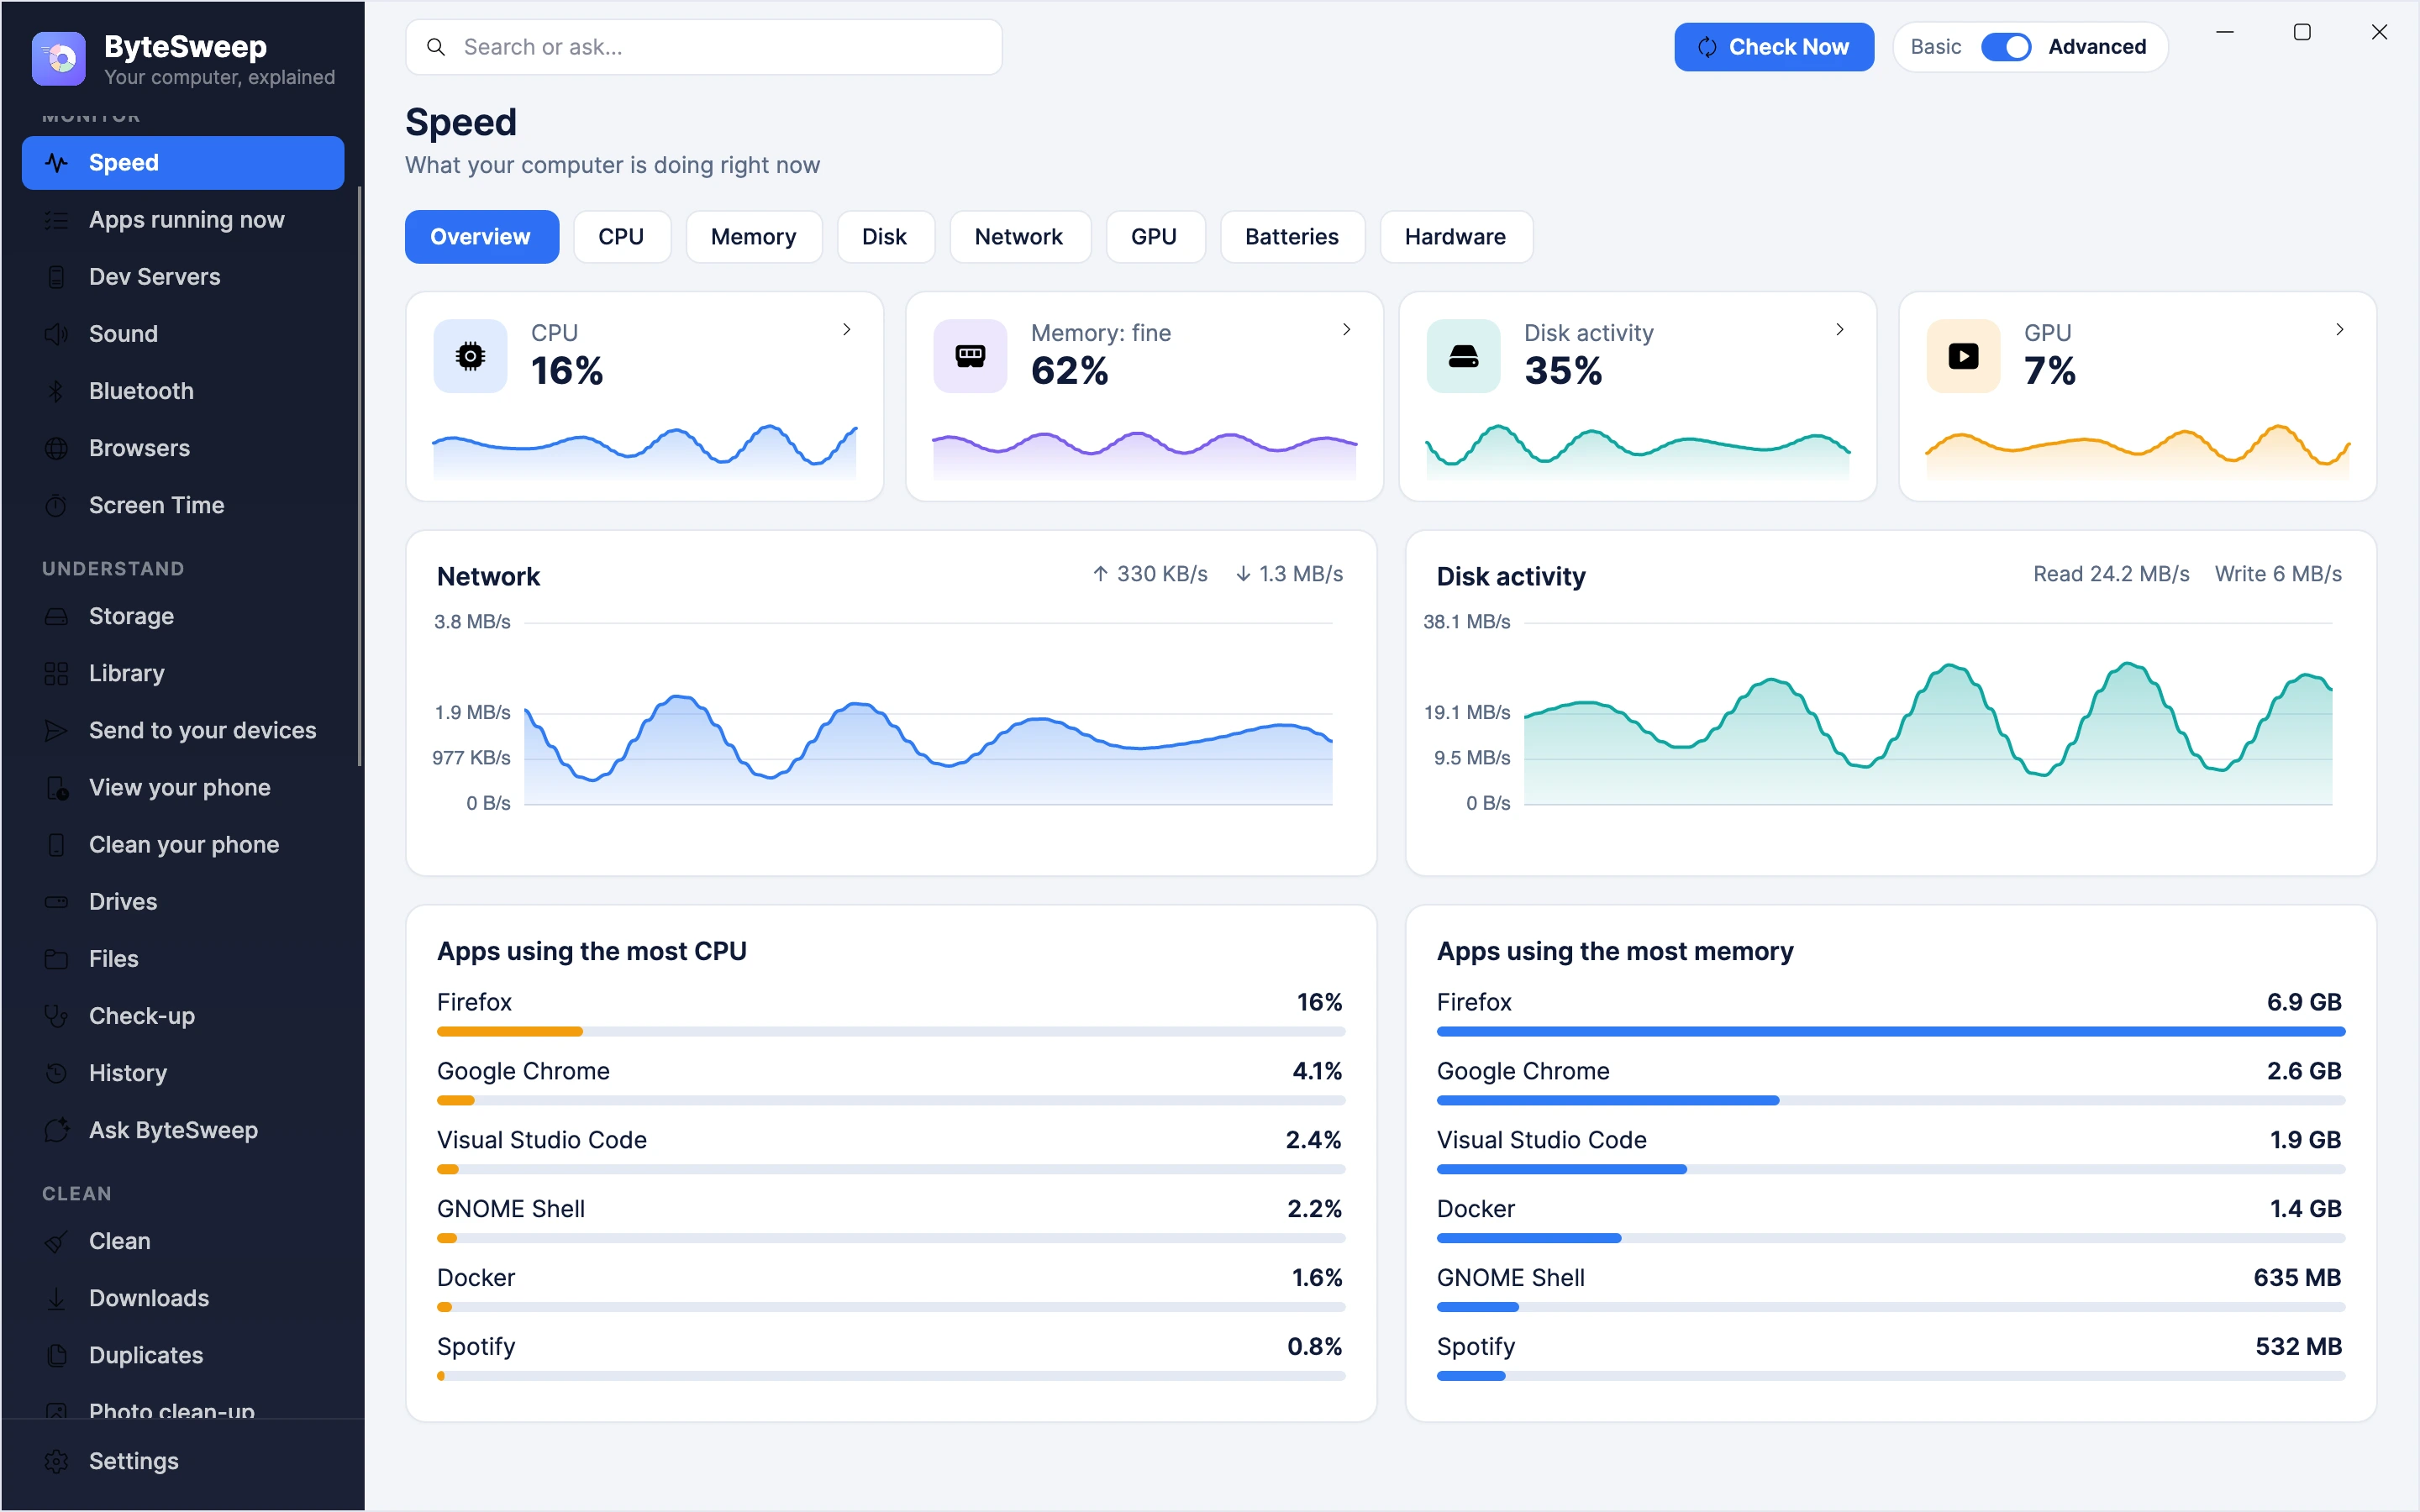Screen dimensions: 2420x1512
Task: Click the Clean broom icon
Action: pos(57,1241)
